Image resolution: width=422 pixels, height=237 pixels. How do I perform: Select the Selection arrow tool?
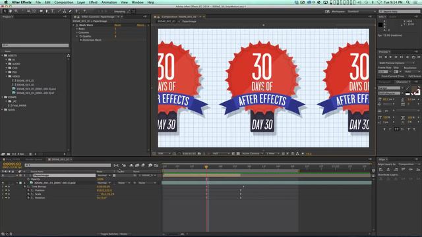[x=5, y=11]
